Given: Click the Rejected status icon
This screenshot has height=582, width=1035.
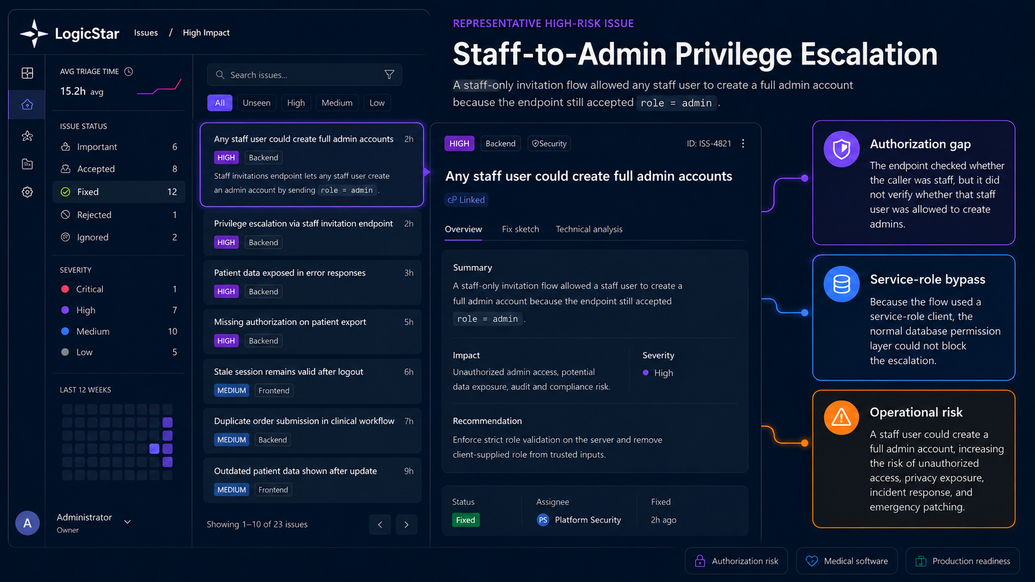Looking at the screenshot, I should coord(65,215).
